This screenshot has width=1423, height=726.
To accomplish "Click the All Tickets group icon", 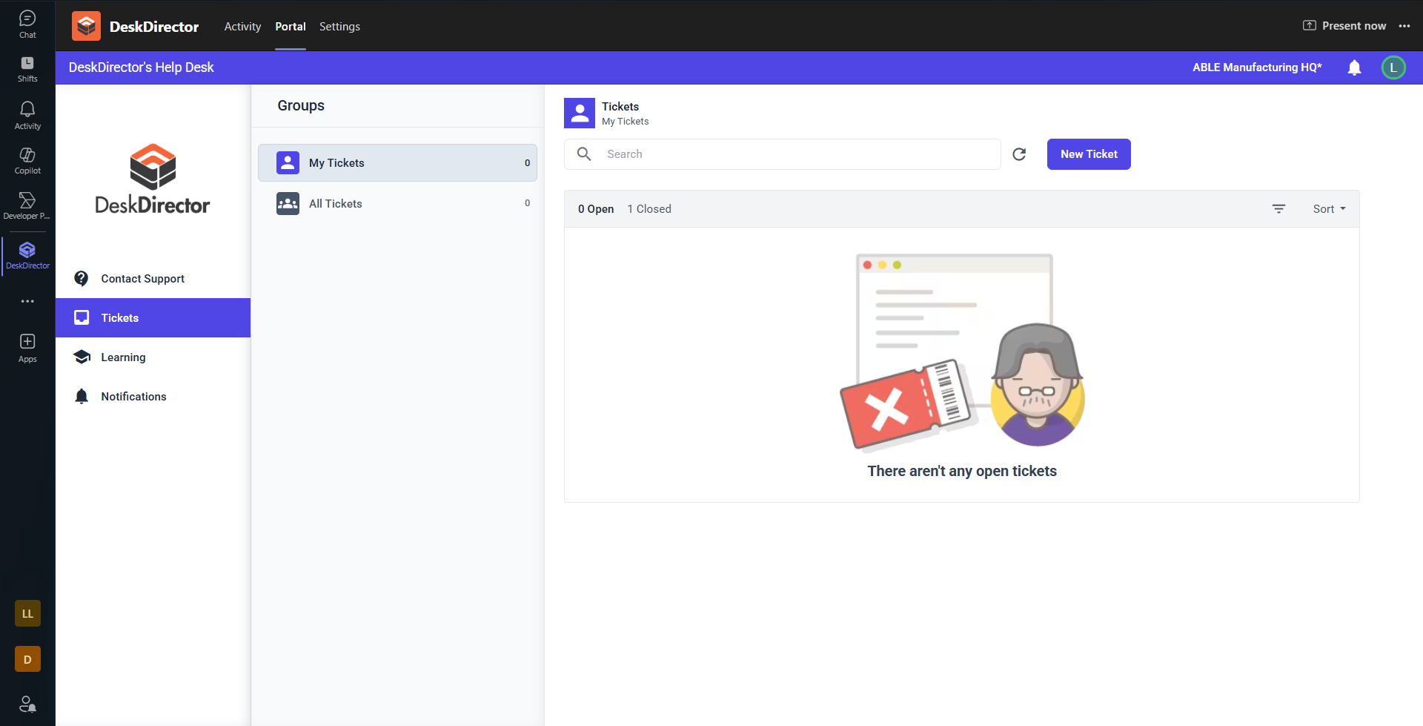I will (x=288, y=204).
